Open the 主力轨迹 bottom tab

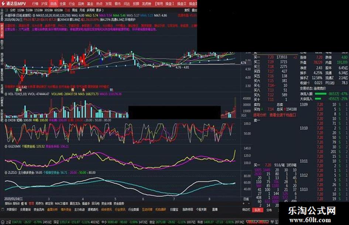[79, 210]
